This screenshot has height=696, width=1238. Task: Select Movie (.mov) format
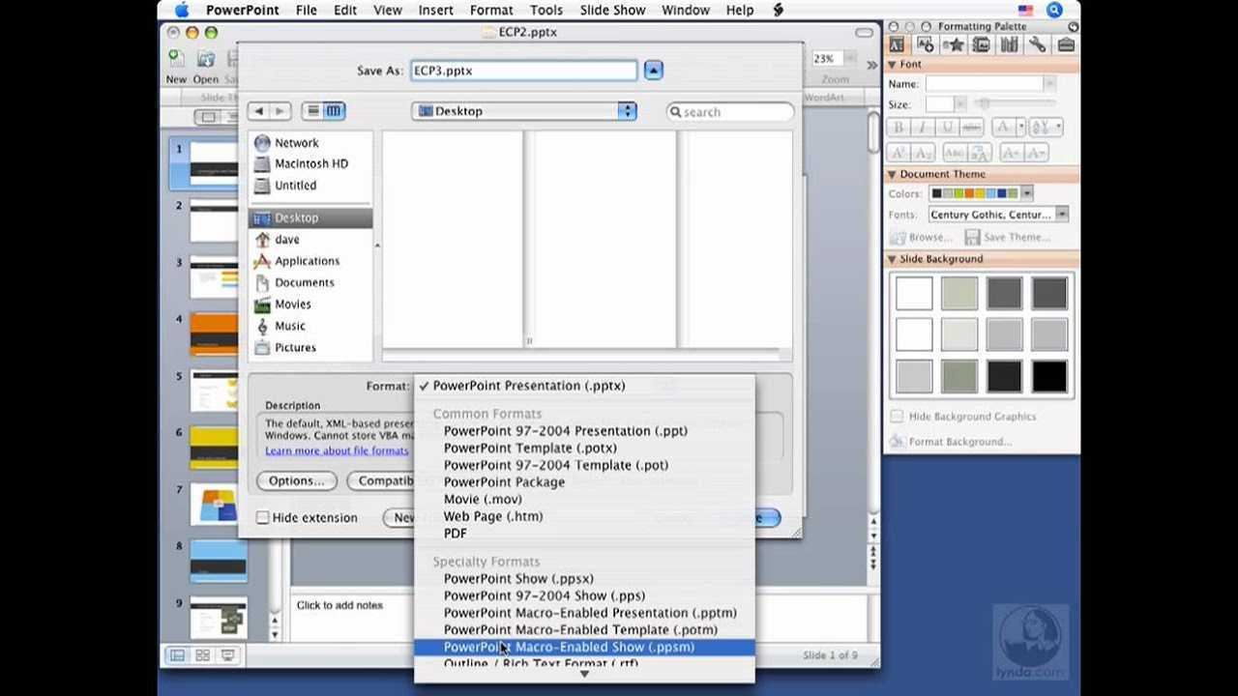(584, 500)
